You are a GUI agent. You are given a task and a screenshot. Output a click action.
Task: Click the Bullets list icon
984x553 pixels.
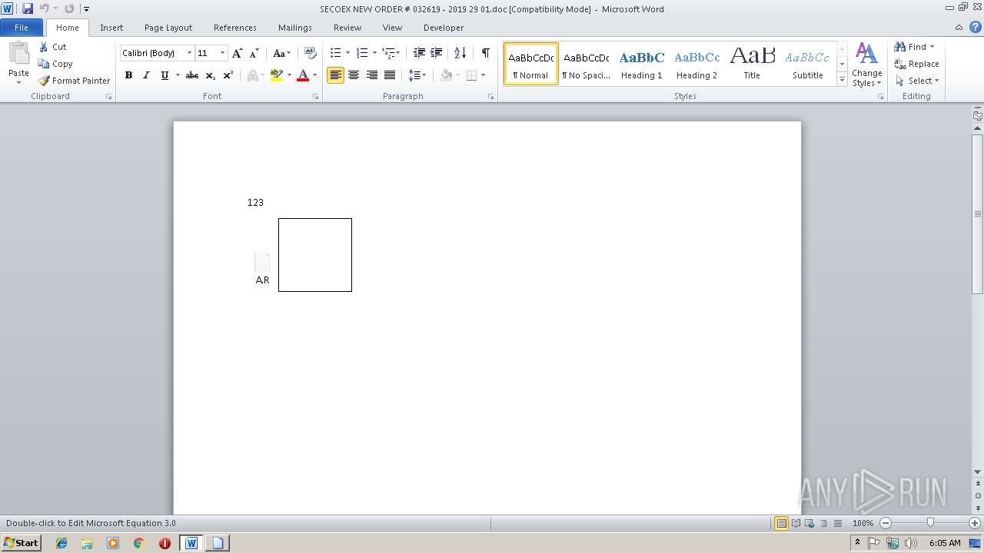[335, 53]
